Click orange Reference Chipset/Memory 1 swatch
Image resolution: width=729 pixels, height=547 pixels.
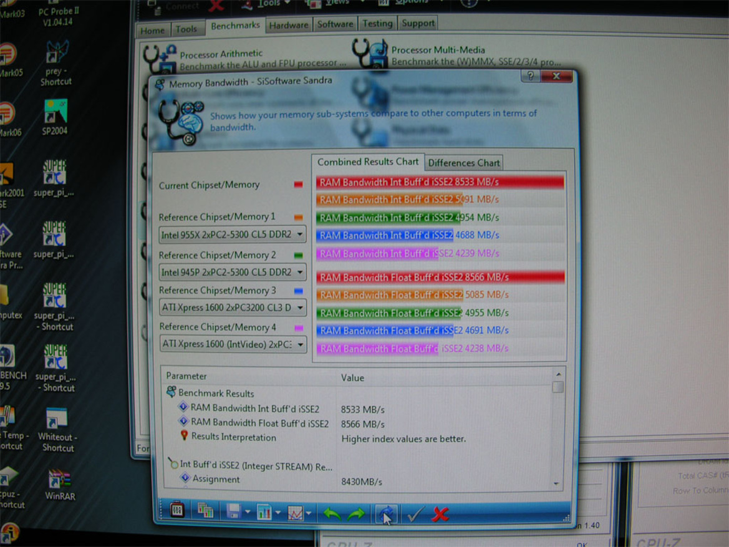click(x=298, y=217)
